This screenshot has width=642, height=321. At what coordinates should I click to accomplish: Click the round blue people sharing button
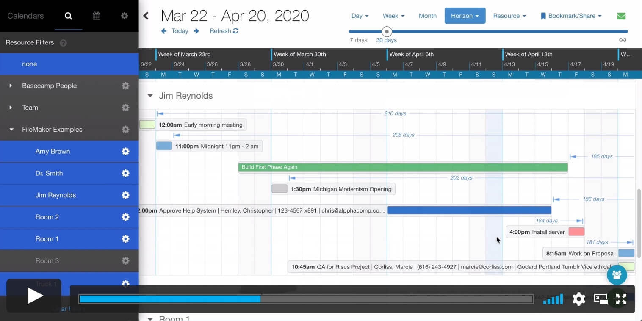[x=617, y=274]
